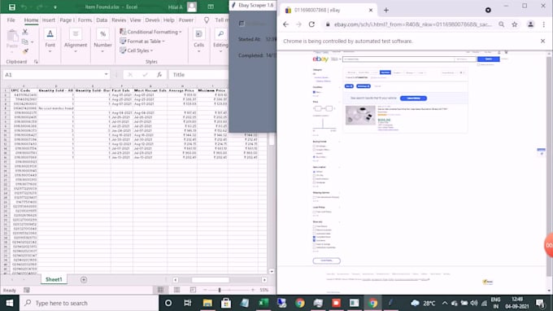Click the eBay product listing thumbnail
553x311 pixels.
click(360, 115)
